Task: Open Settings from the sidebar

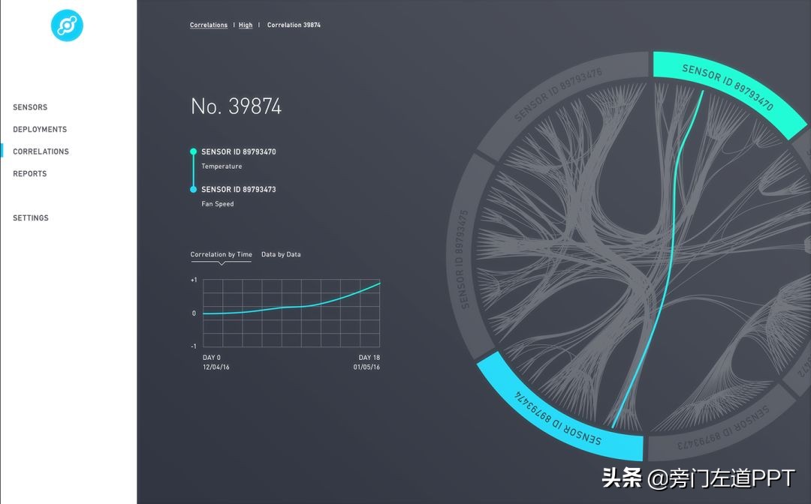Action: point(31,218)
